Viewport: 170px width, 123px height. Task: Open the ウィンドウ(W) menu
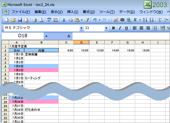(x=151, y=12)
